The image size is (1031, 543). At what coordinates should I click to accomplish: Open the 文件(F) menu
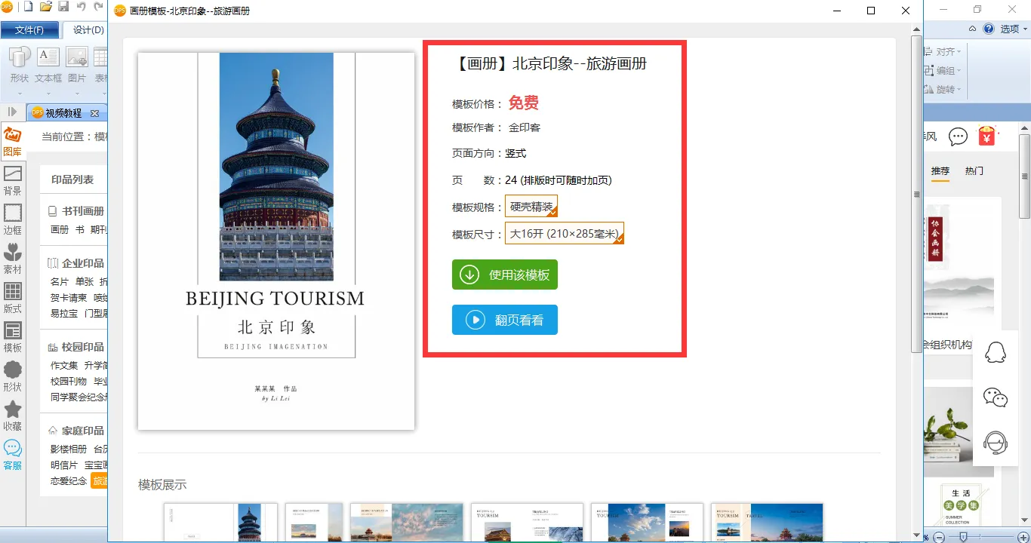(x=29, y=30)
